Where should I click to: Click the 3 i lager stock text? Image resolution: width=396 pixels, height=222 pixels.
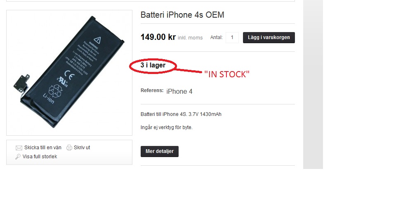153,65
